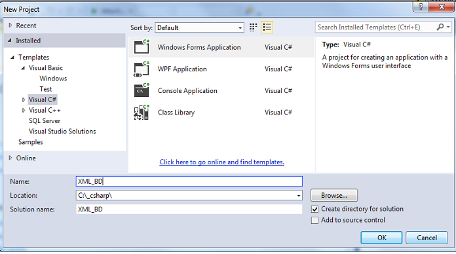456x254 pixels.
Task: Switch to small icons grid view
Action: click(x=254, y=27)
